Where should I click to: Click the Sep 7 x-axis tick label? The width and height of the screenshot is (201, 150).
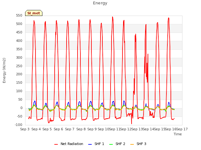point(70,129)
